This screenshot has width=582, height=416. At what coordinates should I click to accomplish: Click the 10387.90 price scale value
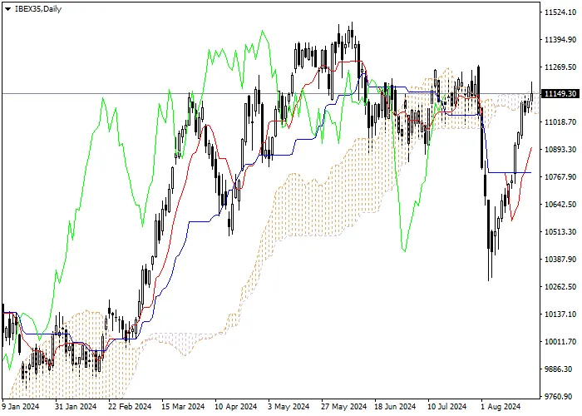point(560,260)
